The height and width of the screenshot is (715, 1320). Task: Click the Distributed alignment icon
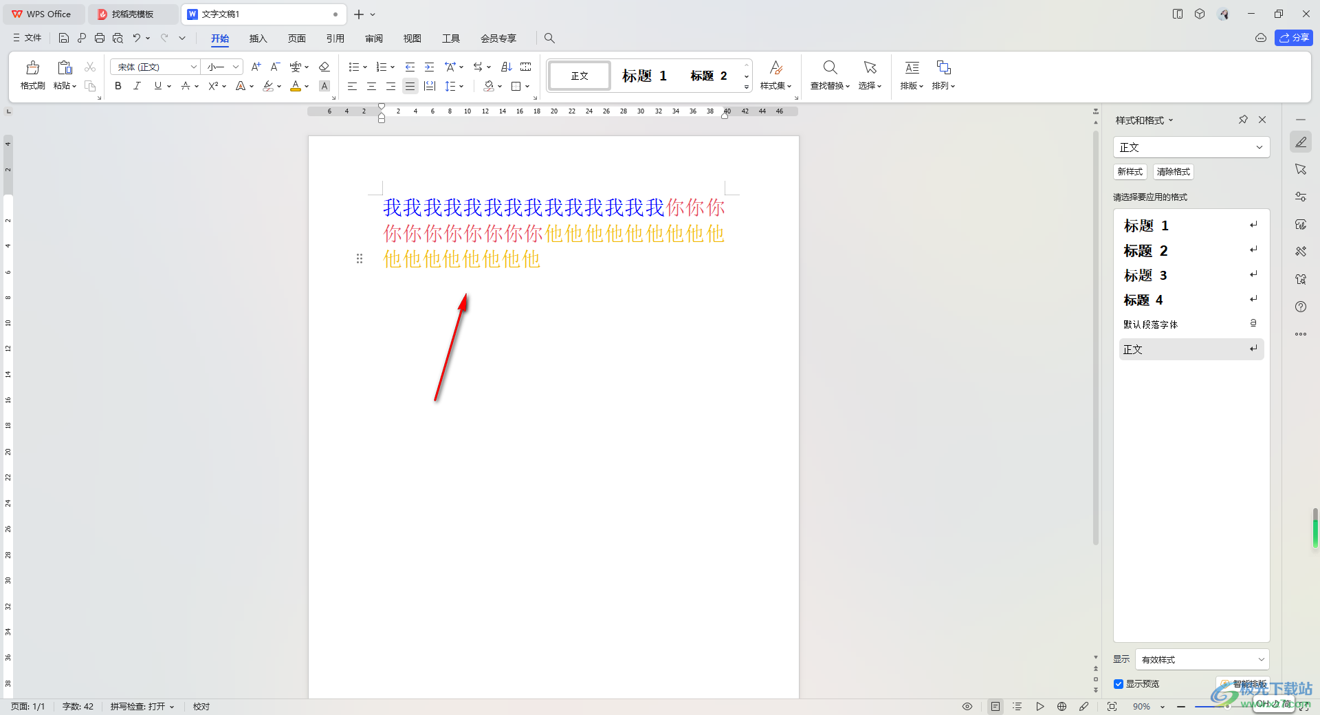pyautogui.click(x=430, y=86)
